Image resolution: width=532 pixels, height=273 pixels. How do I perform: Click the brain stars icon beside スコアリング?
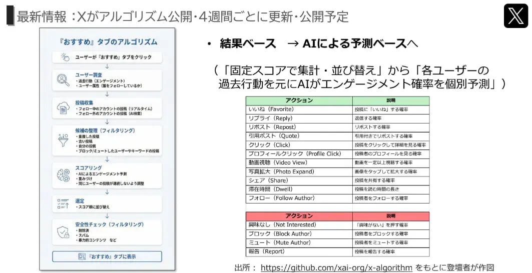coord(64,175)
